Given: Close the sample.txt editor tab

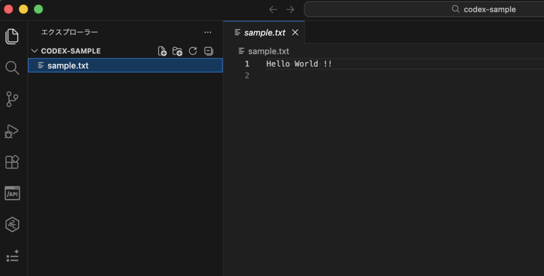Looking at the screenshot, I should pos(295,32).
